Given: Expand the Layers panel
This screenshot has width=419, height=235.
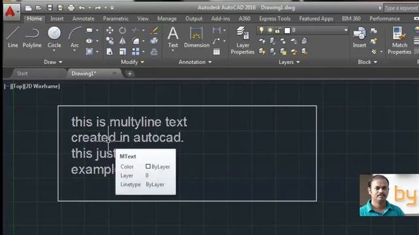Looking at the screenshot, I should pos(289,62).
